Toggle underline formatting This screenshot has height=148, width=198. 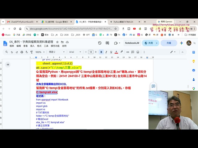pos(111,52)
